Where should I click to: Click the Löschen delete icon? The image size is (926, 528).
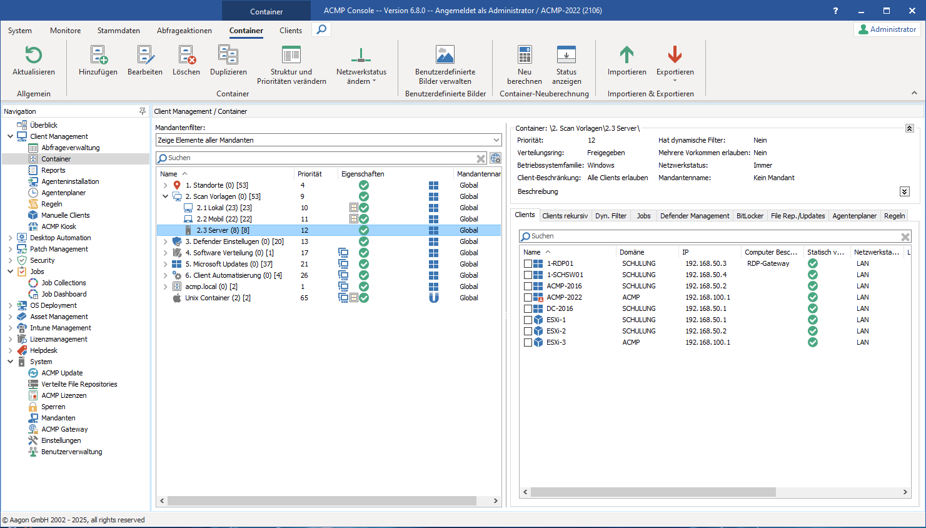[x=186, y=56]
